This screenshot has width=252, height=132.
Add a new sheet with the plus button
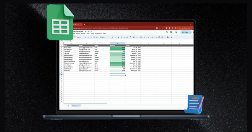coord(65,106)
